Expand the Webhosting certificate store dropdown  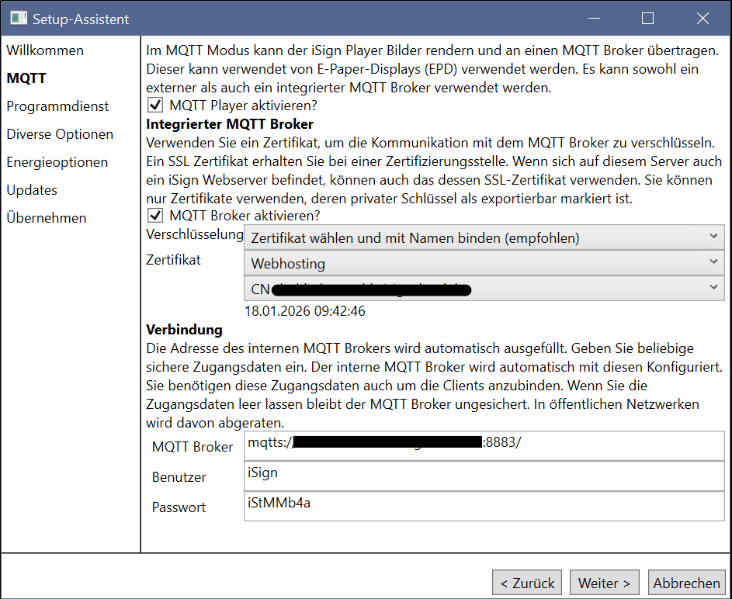(484, 263)
